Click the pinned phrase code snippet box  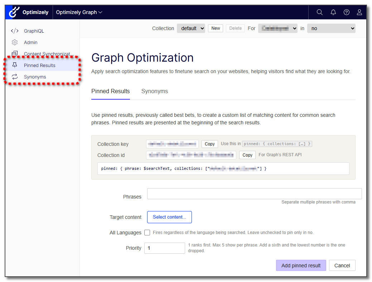coord(223,168)
